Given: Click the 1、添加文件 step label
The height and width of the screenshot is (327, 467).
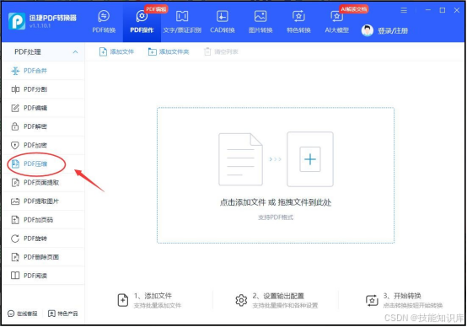Looking at the screenshot, I should point(153,296).
